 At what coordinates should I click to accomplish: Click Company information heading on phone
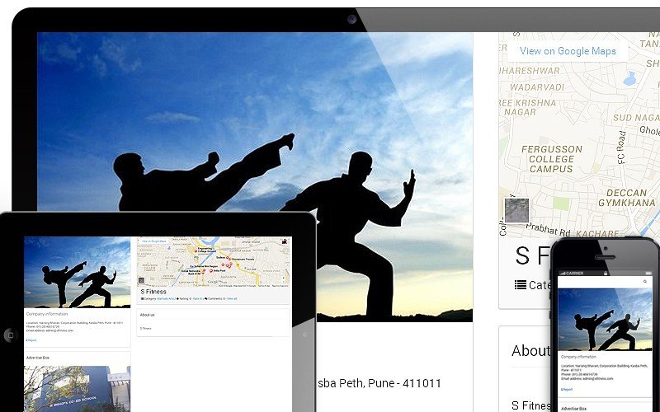pos(579,357)
